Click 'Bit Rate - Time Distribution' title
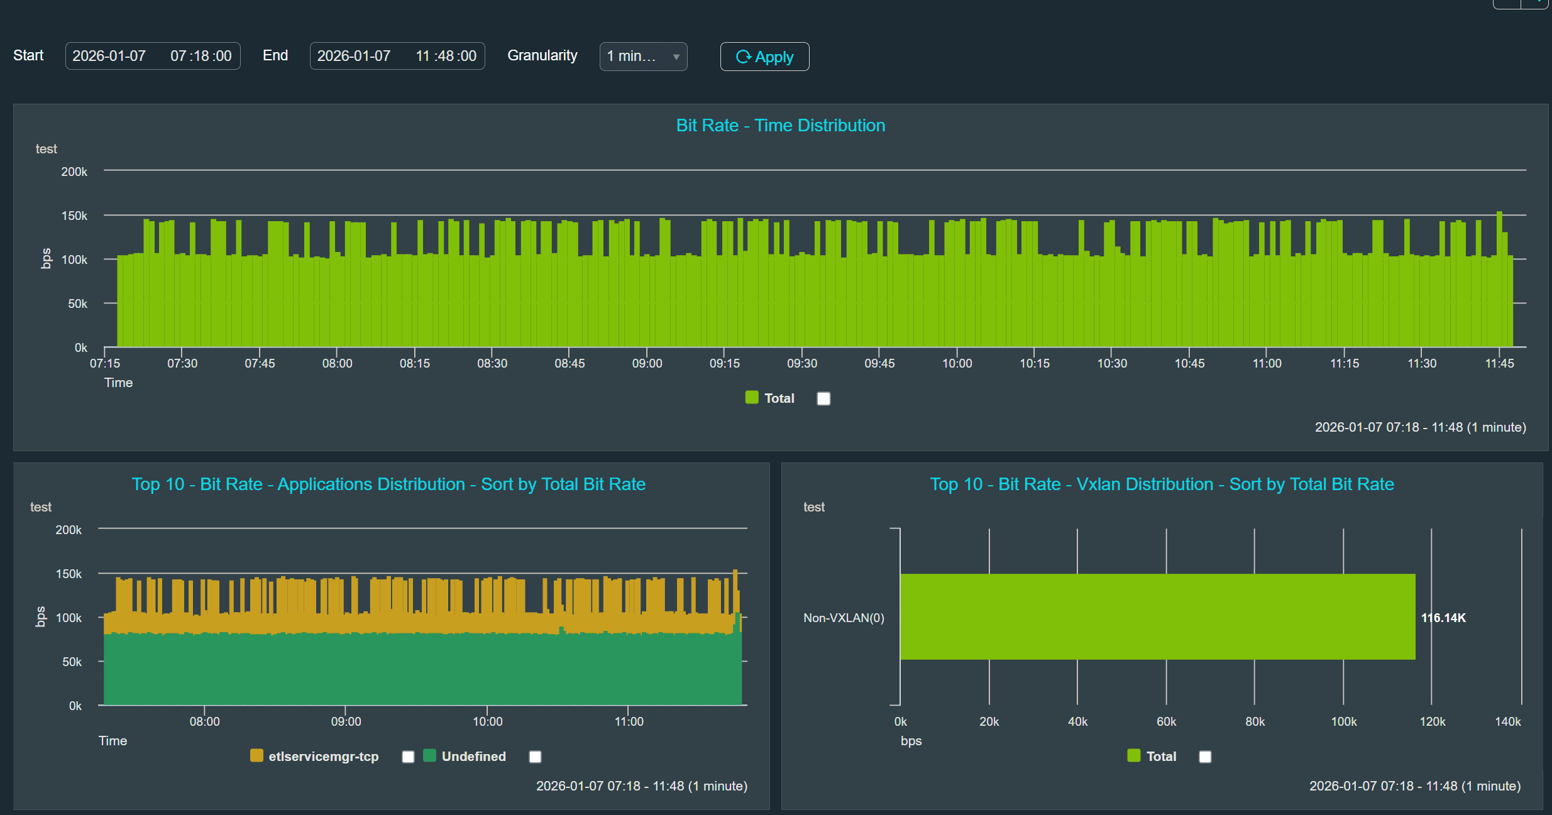1552x815 pixels. pos(781,125)
